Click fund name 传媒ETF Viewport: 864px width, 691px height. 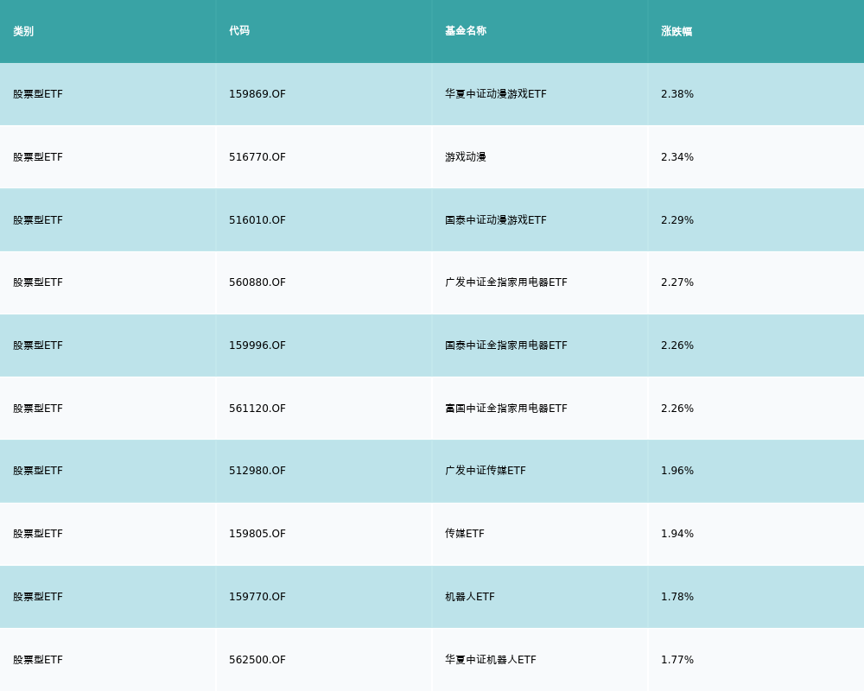tap(465, 534)
